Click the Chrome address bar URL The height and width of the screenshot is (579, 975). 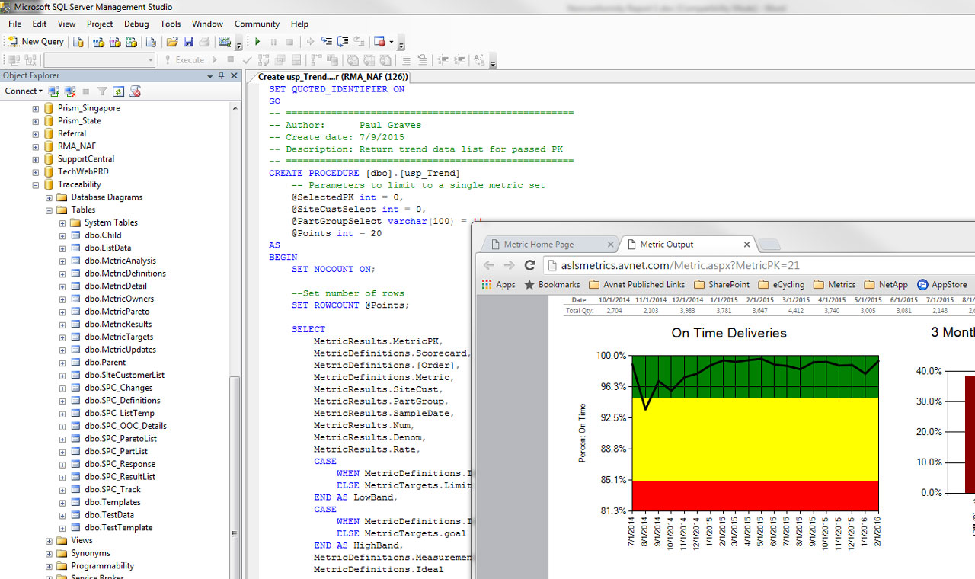tap(679, 265)
